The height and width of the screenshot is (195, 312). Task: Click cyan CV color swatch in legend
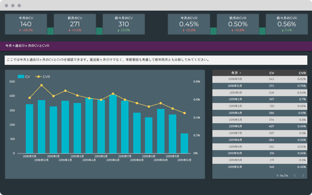pyautogui.click(x=21, y=76)
